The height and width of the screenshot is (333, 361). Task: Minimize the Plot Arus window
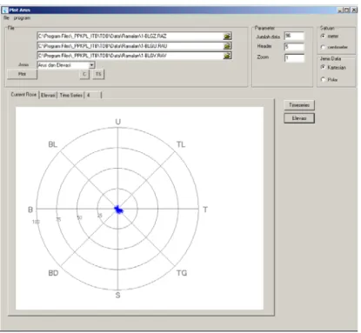[340, 10]
